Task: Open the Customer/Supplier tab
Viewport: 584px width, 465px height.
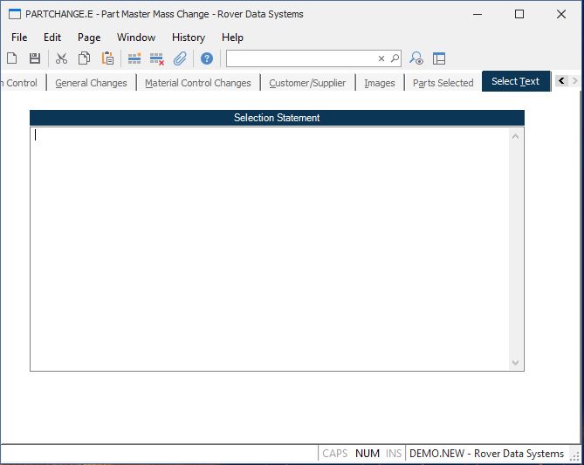Action: (x=307, y=83)
